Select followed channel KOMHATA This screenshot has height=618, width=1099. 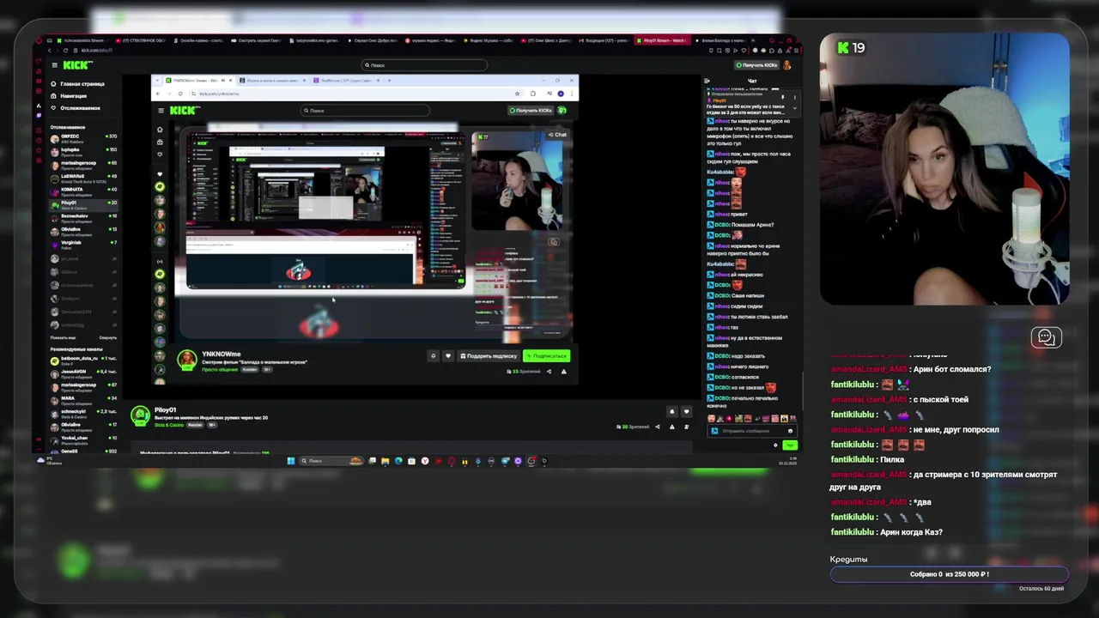[x=83, y=191]
